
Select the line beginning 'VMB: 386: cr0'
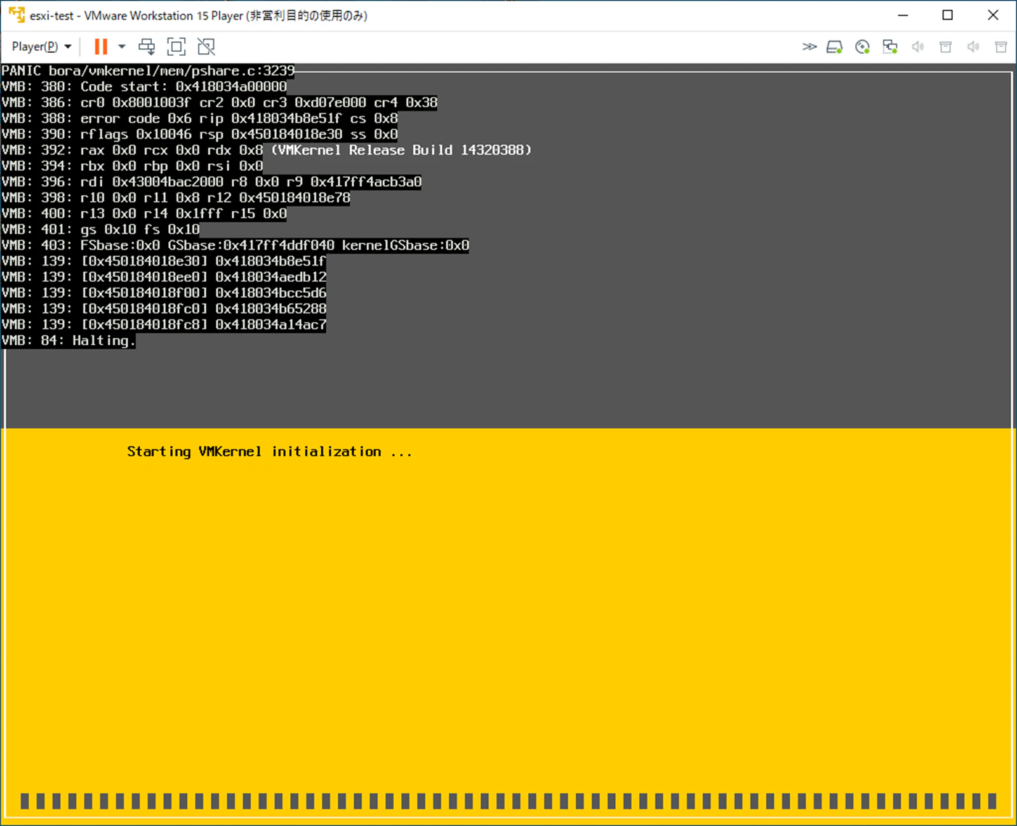tap(220, 102)
